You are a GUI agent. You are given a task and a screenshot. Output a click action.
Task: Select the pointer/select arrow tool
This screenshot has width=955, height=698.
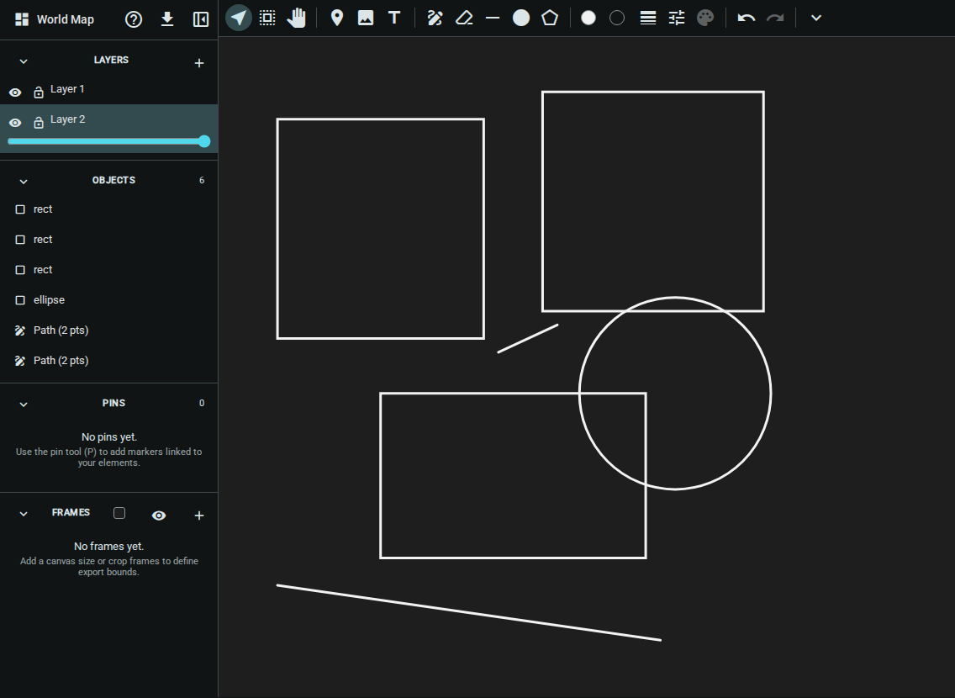[239, 18]
